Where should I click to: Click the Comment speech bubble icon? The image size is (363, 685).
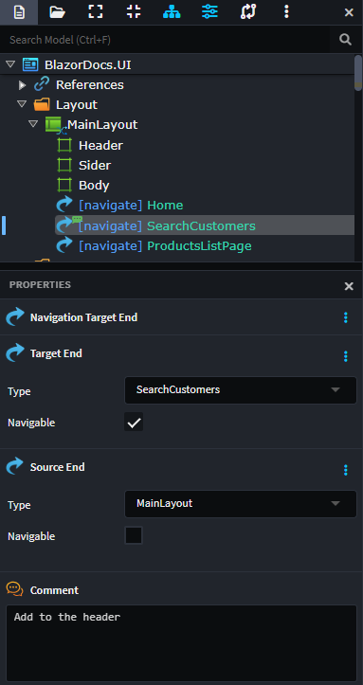pyautogui.click(x=15, y=589)
